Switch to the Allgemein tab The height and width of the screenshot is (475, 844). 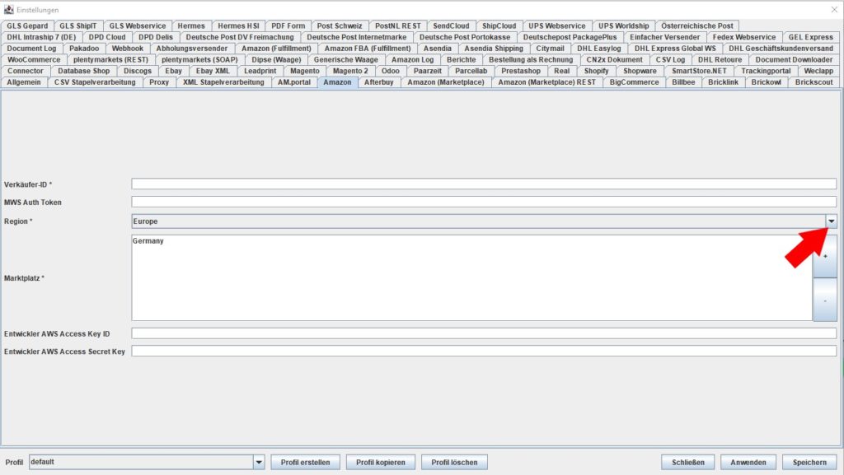pos(24,82)
